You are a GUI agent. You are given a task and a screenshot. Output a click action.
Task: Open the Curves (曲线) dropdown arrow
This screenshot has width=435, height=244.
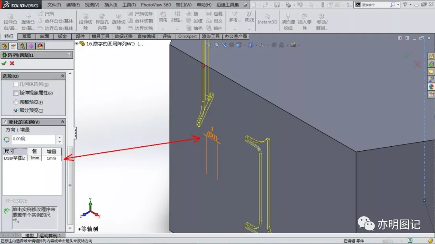point(249,29)
